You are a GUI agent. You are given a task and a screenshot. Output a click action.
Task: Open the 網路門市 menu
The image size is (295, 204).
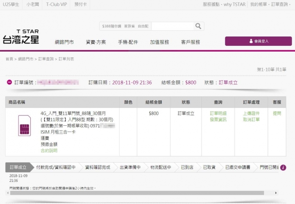(64, 42)
